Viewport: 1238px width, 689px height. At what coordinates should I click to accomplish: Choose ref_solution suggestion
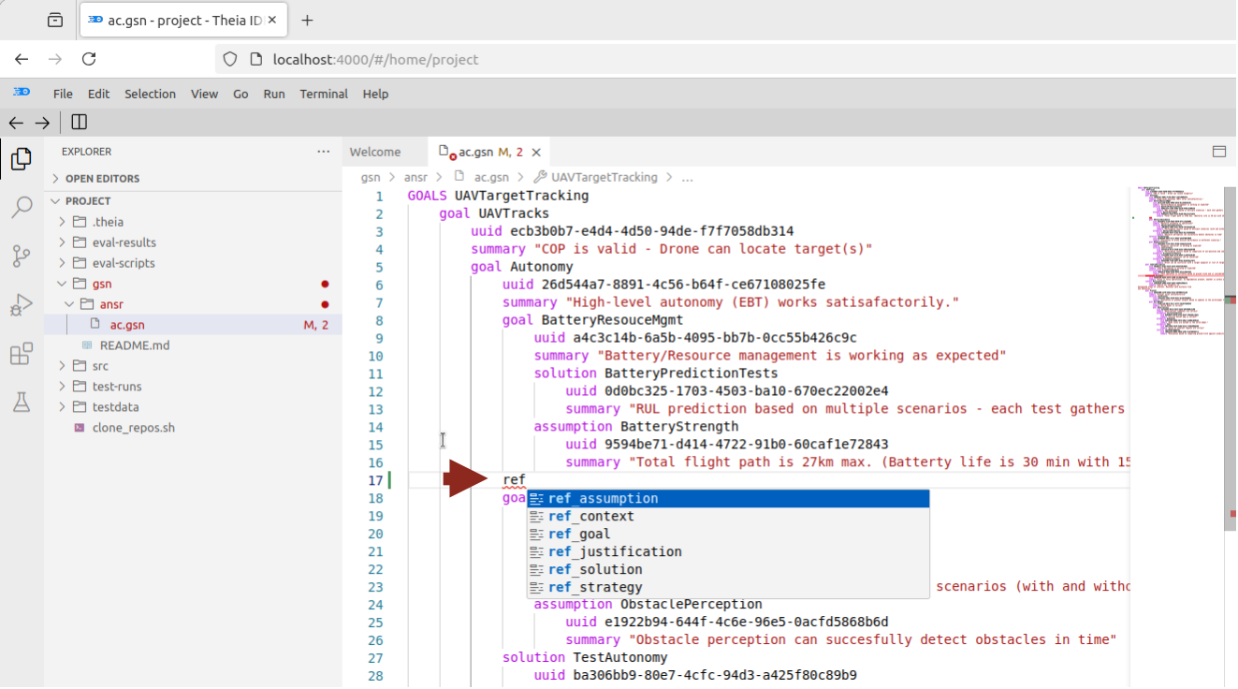point(728,570)
